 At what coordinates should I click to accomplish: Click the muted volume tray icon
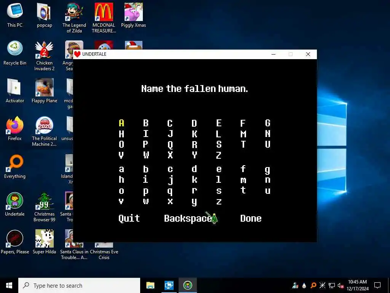[340, 285]
